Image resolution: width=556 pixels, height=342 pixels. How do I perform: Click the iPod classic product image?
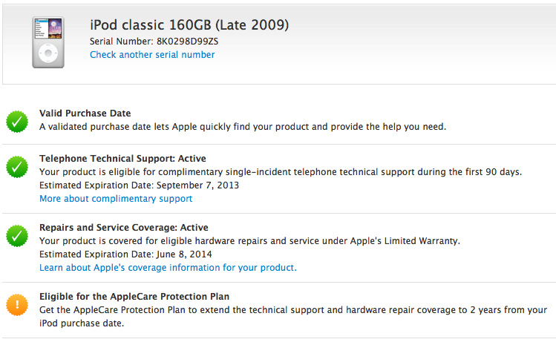(x=48, y=44)
